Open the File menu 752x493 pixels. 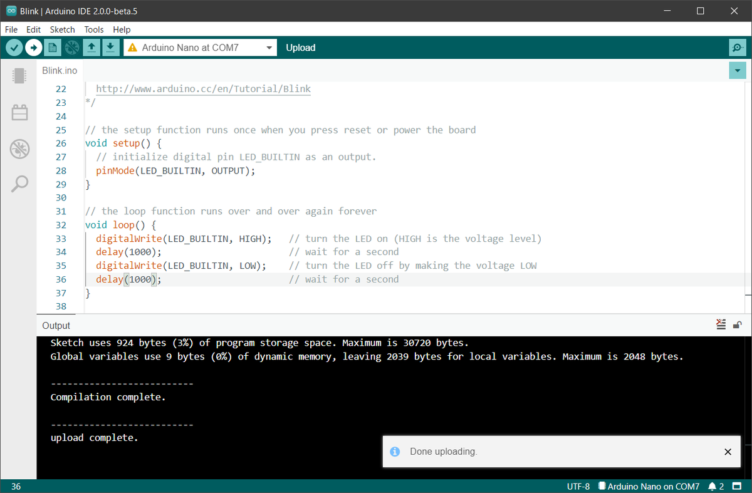tap(11, 29)
